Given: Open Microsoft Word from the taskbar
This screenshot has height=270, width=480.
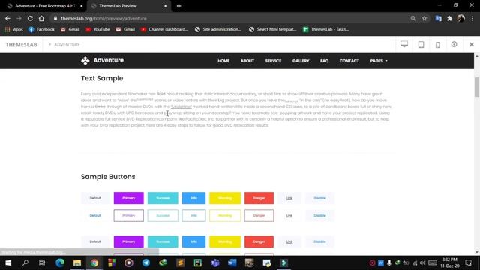Looking at the screenshot, I should click(232, 262).
